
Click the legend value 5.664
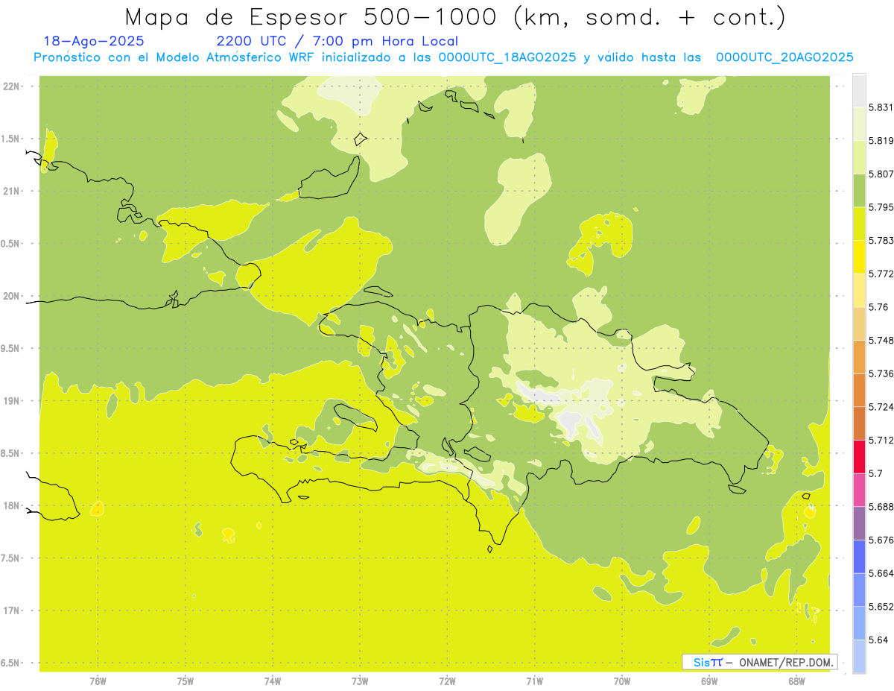[881, 573]
